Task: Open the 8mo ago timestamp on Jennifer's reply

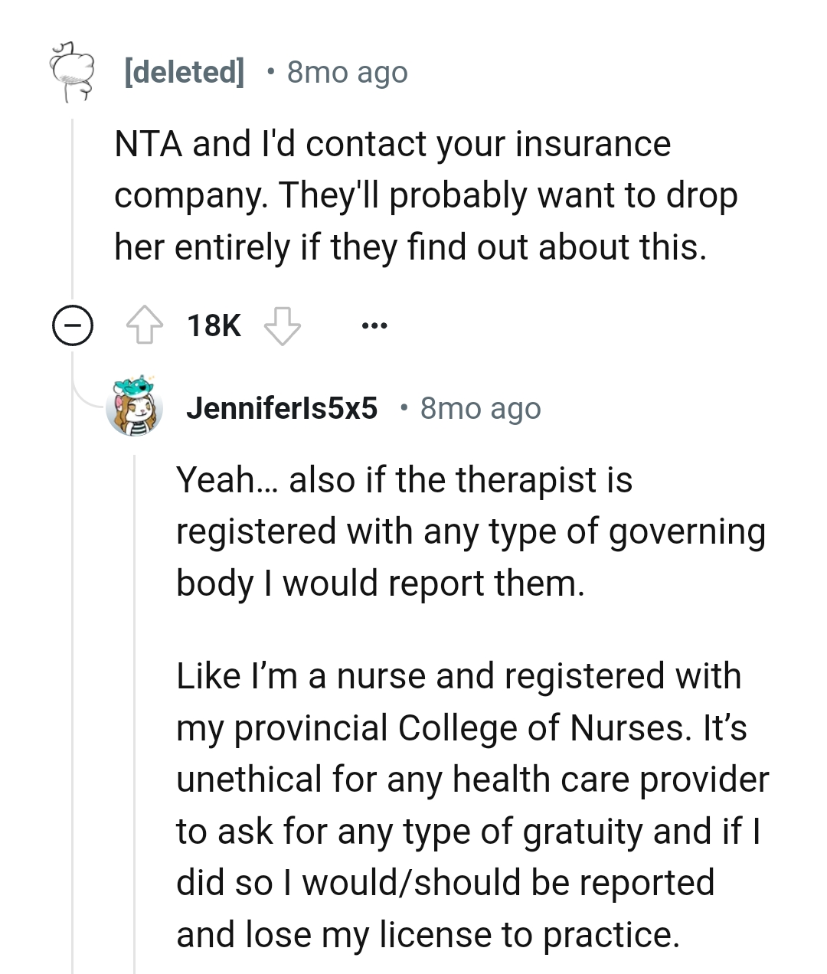Action: (x=480, y=408)
